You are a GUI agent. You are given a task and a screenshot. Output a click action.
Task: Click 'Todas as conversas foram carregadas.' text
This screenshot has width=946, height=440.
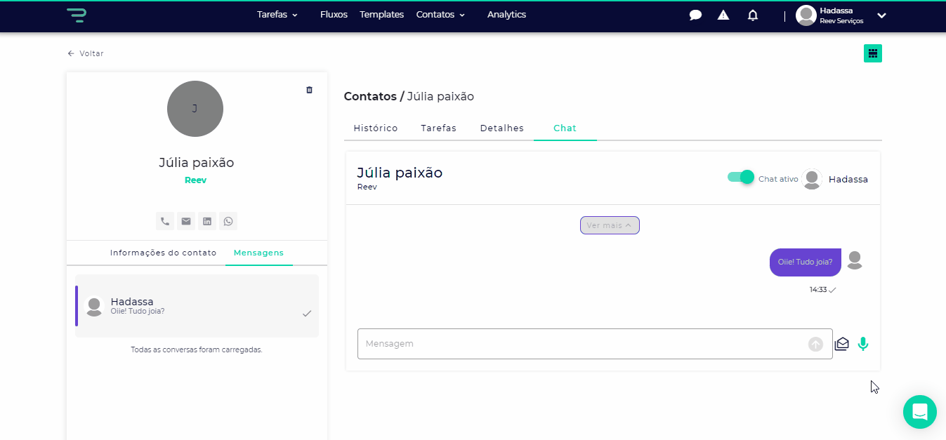[197, 349]
